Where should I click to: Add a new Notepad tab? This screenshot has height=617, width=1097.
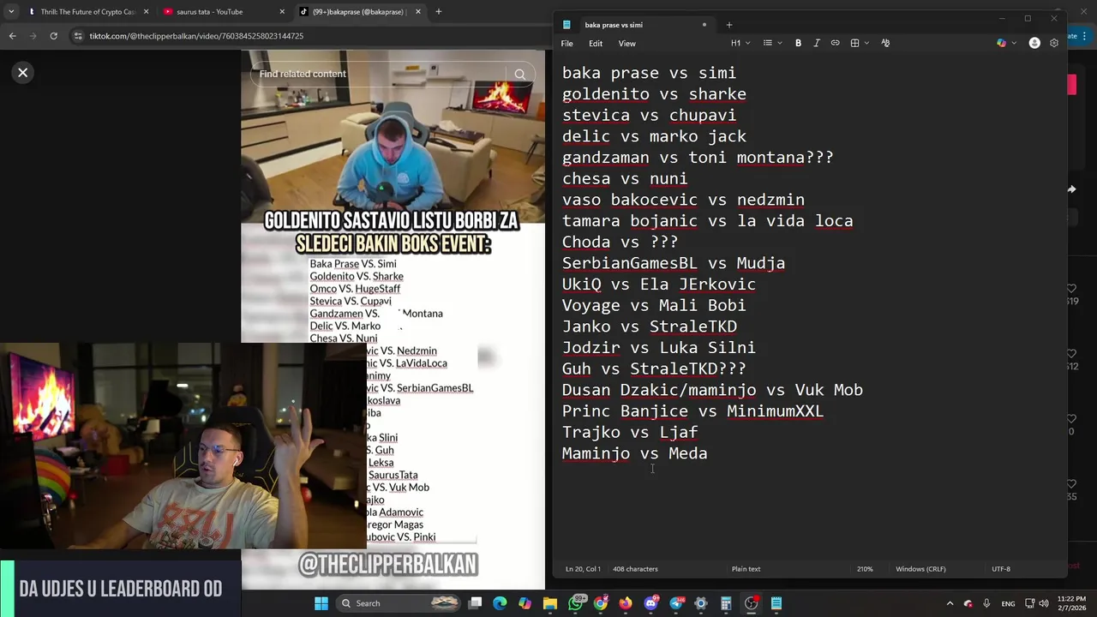[x=729, y=25]
